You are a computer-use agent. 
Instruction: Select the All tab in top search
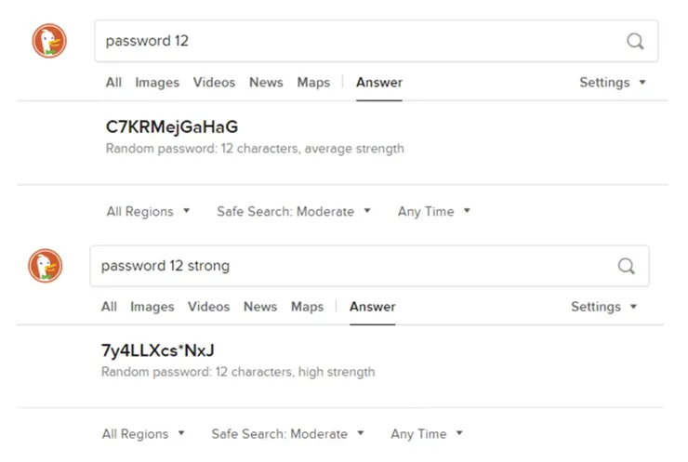tap(113, 83)
